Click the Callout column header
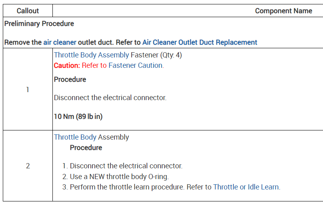The height and width of the screenshot is (213, 323). point(28,11)
